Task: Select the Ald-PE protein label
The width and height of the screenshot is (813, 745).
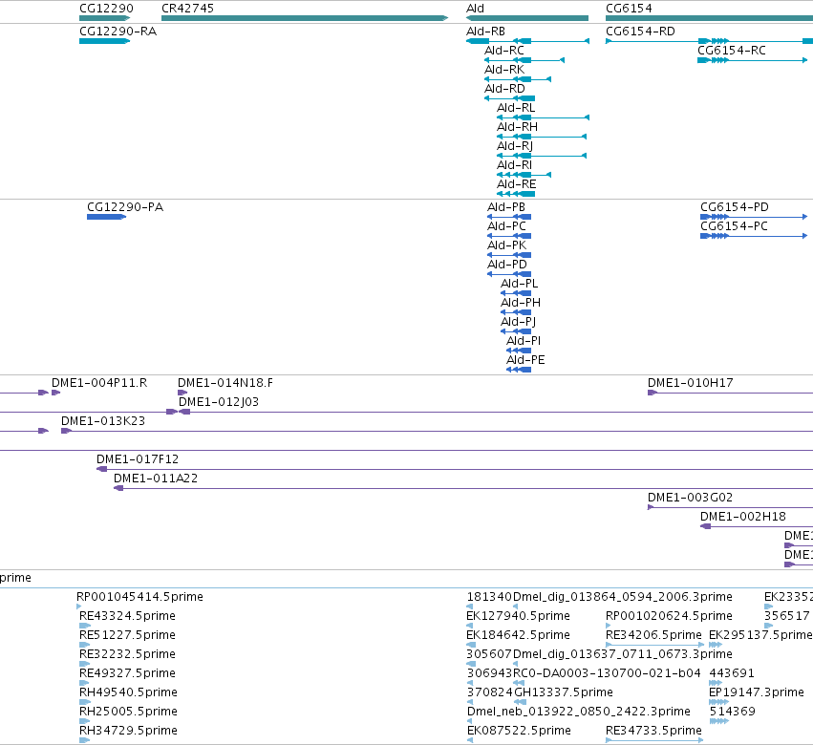Action: click(525, 360)
